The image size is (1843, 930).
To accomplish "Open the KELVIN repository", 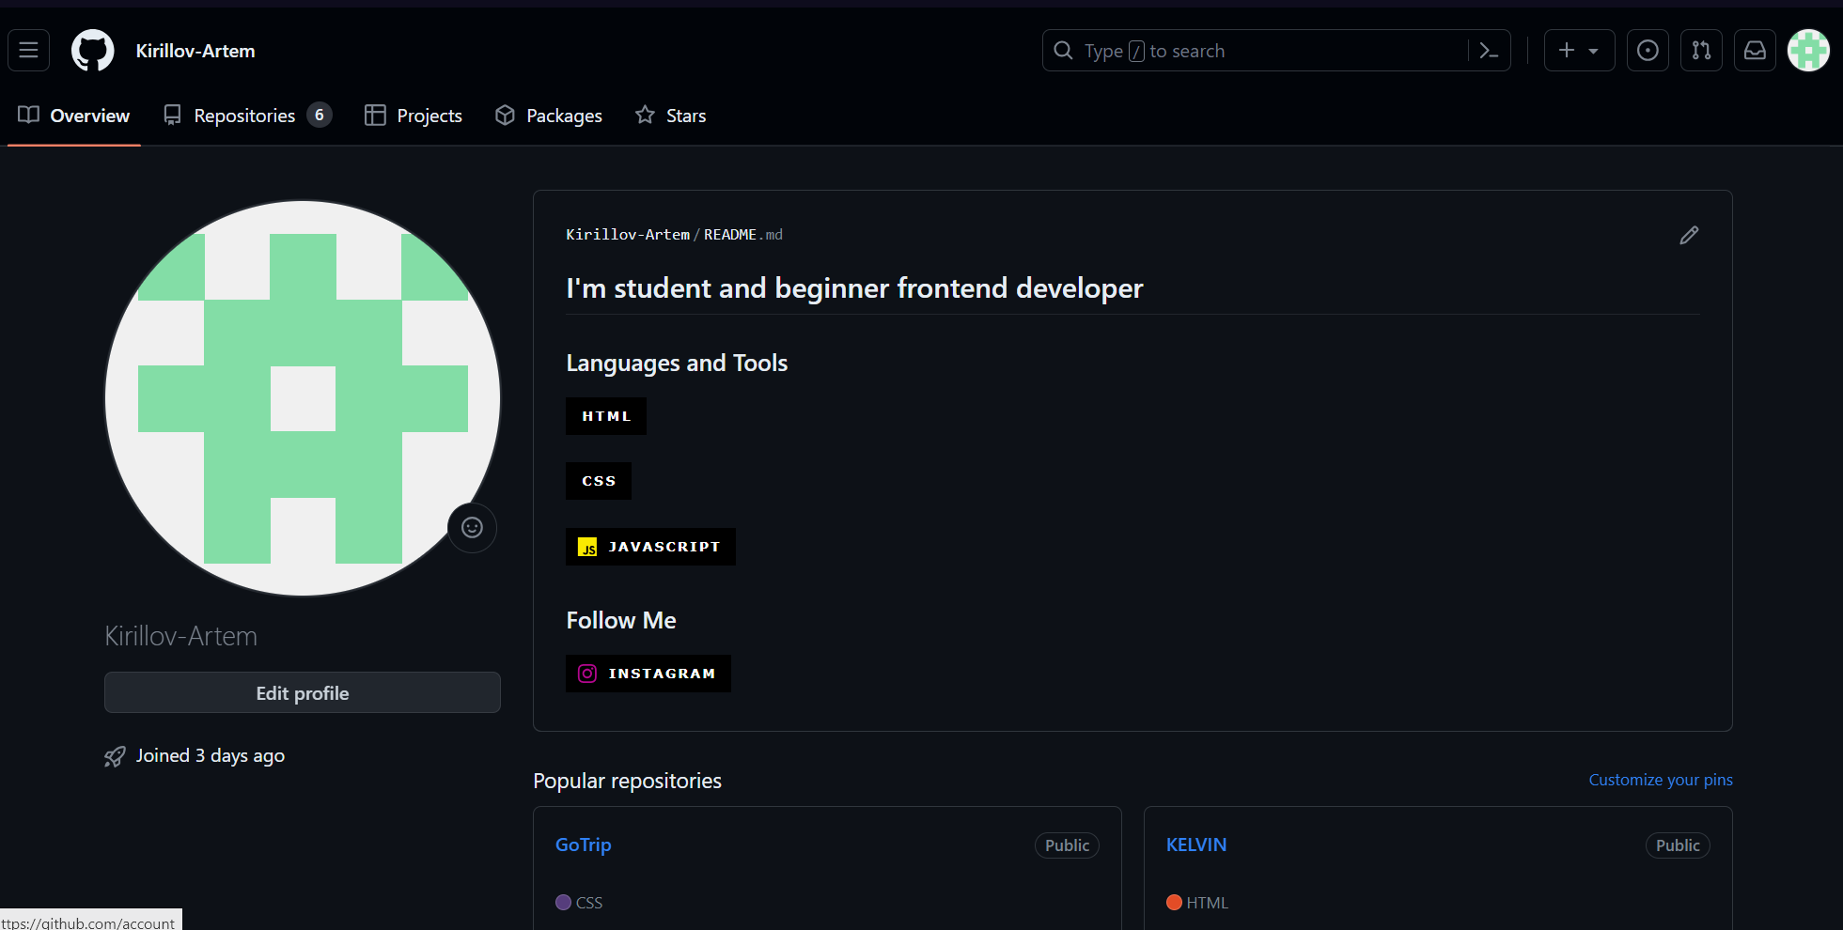I will [x=1196, y=845].
